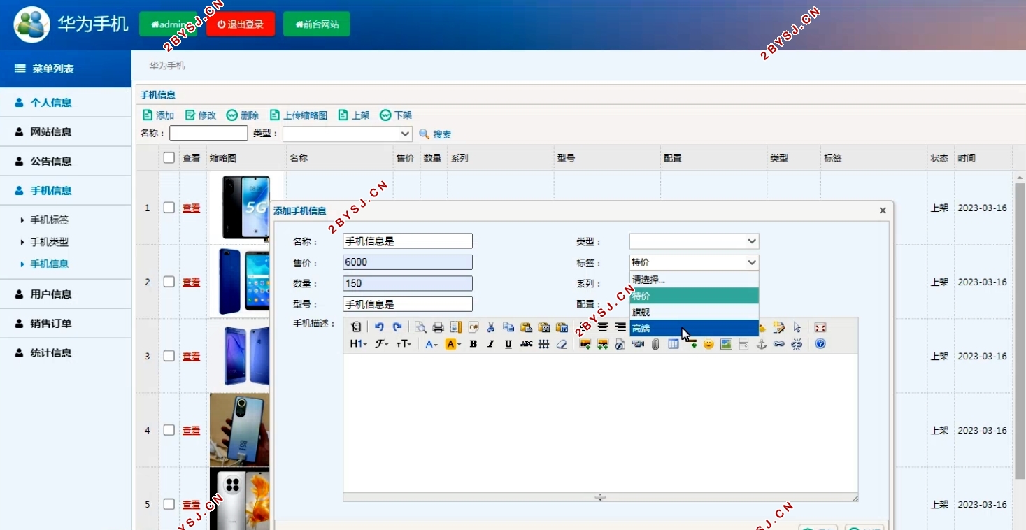Click the line height icon
This screenshot has height=530, width=1026.
click(x=543, y=344)
